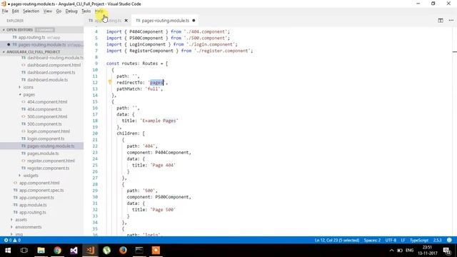The width and height of the screenshot is (457, 257).
Task: Click the UTF-8 encoding status item
Action: (391, 240)
